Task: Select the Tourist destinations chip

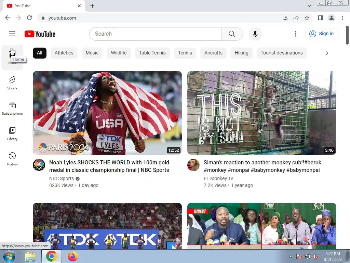Action: pos(282,53)
